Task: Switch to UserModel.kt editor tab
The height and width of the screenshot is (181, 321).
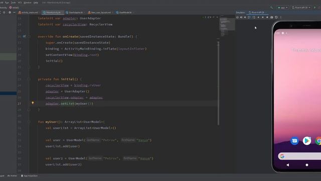Action: (125, 13)
